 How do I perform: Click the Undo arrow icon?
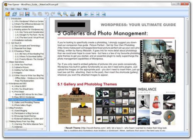47,14
